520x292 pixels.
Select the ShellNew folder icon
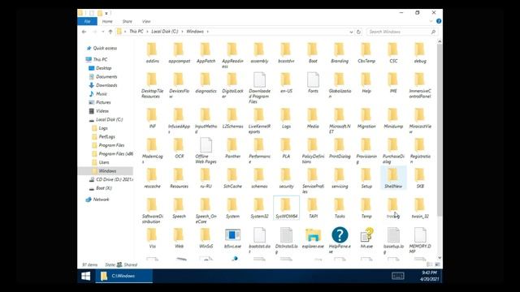tap(392, 175)
